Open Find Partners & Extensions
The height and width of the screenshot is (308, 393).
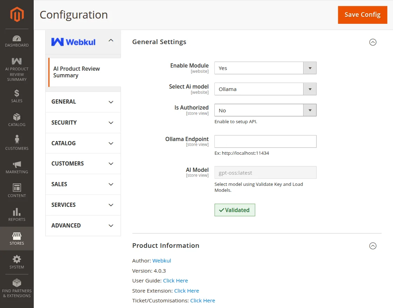tap(17, 288)
